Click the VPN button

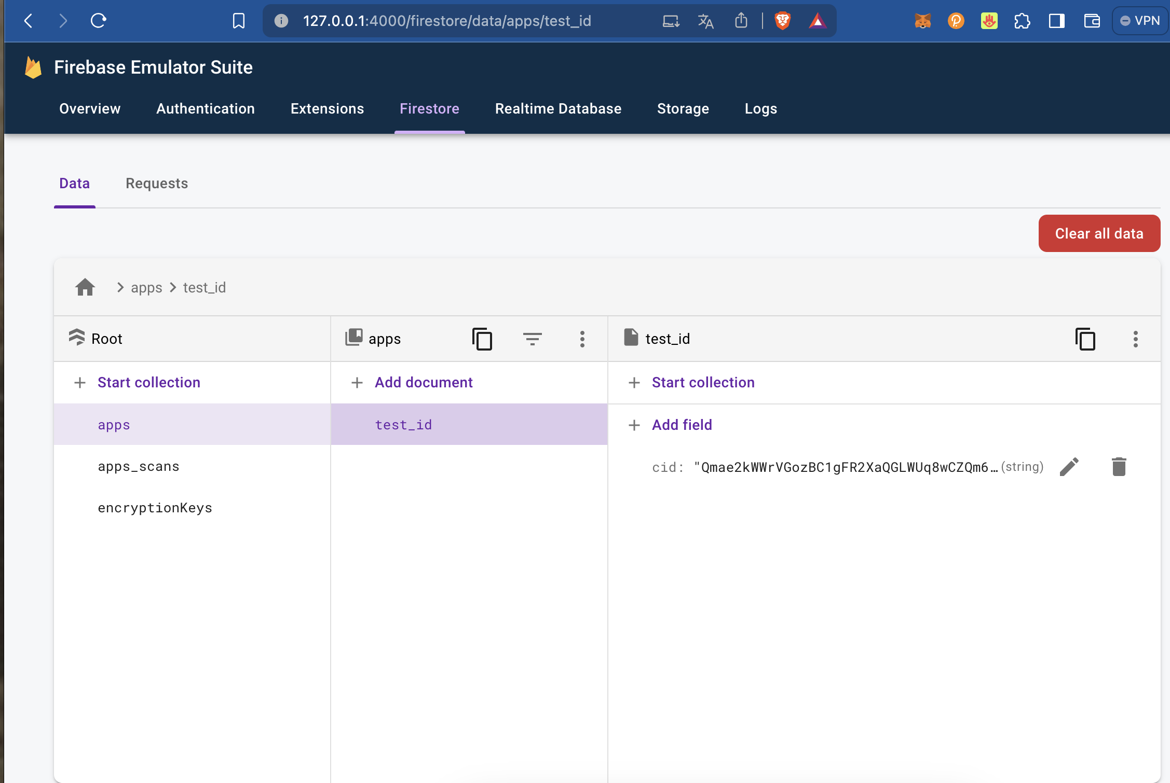[1140, 21]
